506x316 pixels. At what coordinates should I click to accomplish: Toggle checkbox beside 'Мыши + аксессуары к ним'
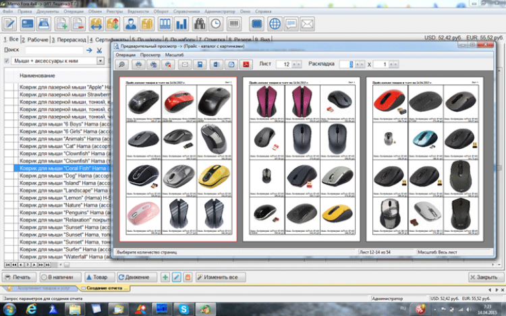pos(7,61)
